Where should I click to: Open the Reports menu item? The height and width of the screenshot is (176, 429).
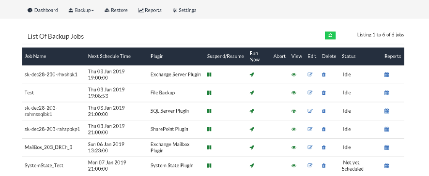click(150, 10)
